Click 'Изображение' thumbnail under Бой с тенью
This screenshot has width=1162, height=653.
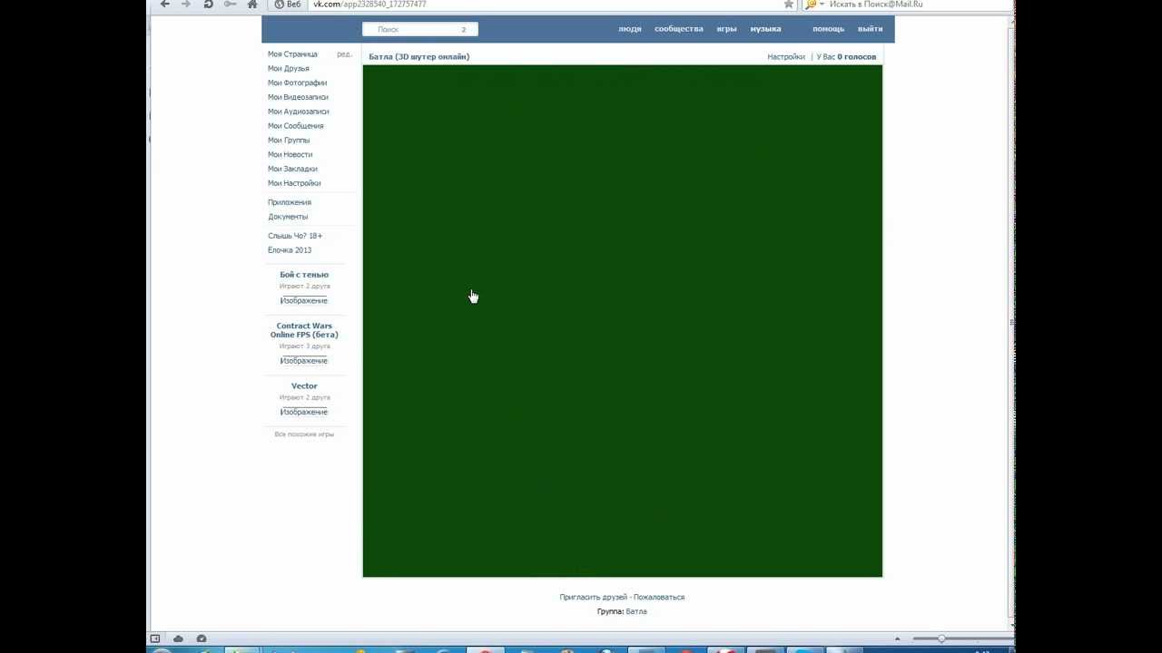click(303, 300)
